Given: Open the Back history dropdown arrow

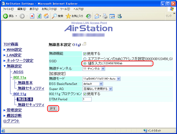Looking at the screenshot, I should [x=16, y=16].
